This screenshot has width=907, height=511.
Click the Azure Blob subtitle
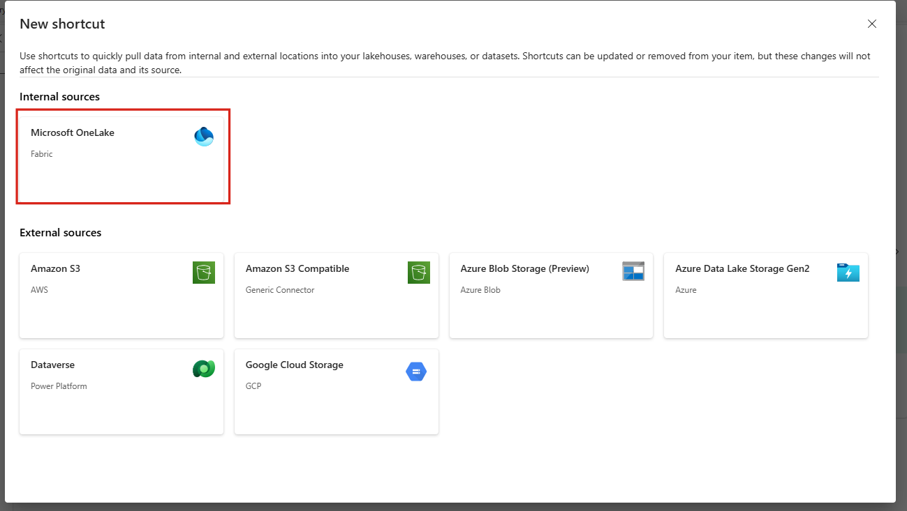tap(480, 290)
